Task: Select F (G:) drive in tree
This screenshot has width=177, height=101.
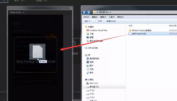Action: (91, 97)
